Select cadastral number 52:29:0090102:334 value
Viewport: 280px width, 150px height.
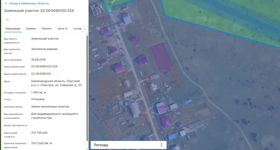[44, 67]
